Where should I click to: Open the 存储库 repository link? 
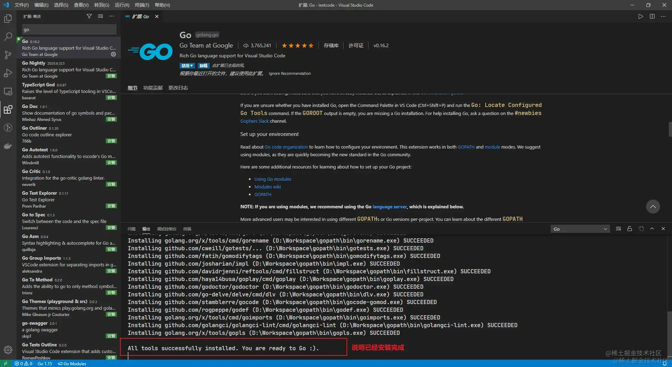tap(331, 45)
